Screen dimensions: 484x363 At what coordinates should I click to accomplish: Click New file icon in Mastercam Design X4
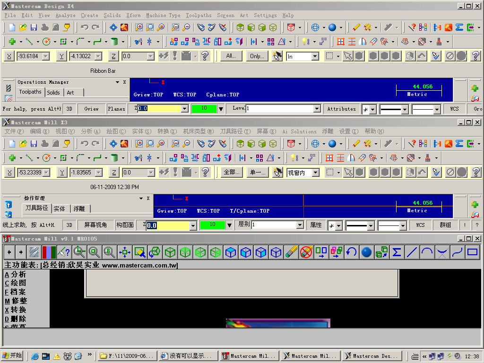click(12, 27)
